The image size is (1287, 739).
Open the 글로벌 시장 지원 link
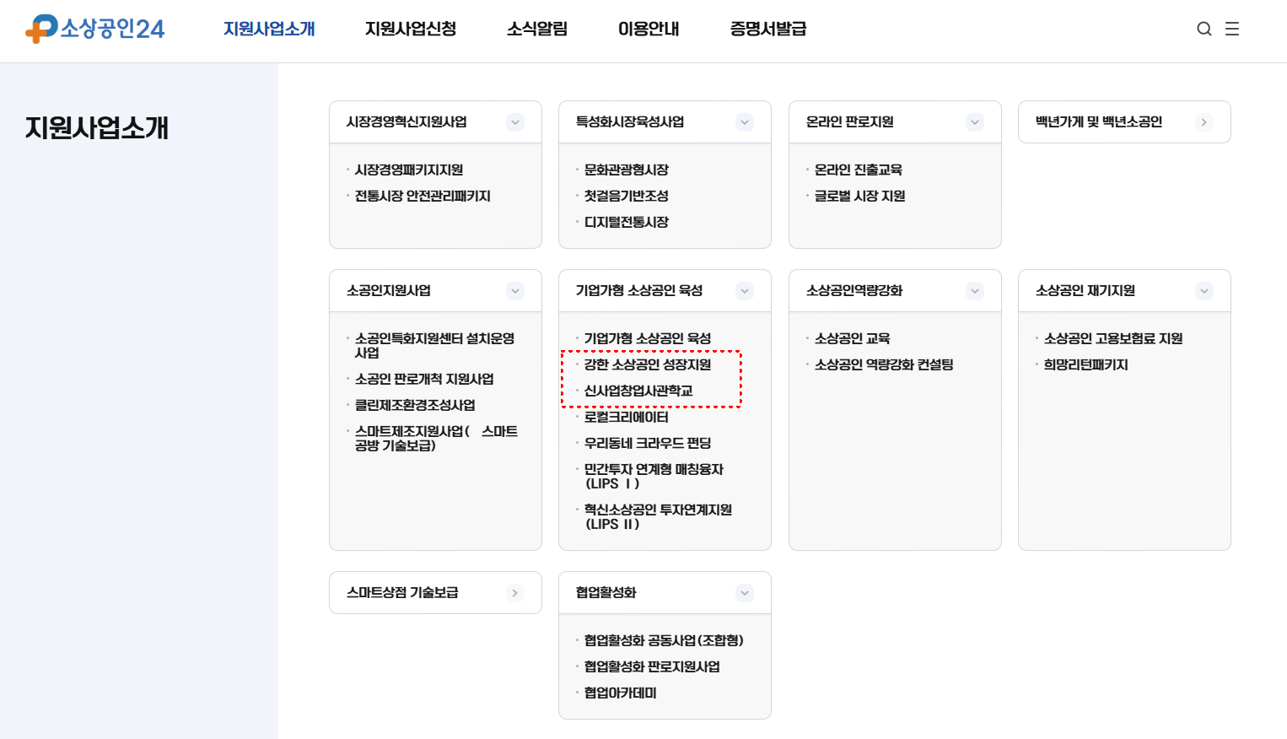click(859, 196)
